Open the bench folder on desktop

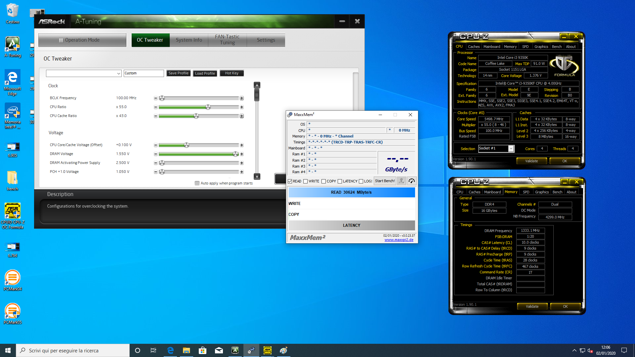13,180
